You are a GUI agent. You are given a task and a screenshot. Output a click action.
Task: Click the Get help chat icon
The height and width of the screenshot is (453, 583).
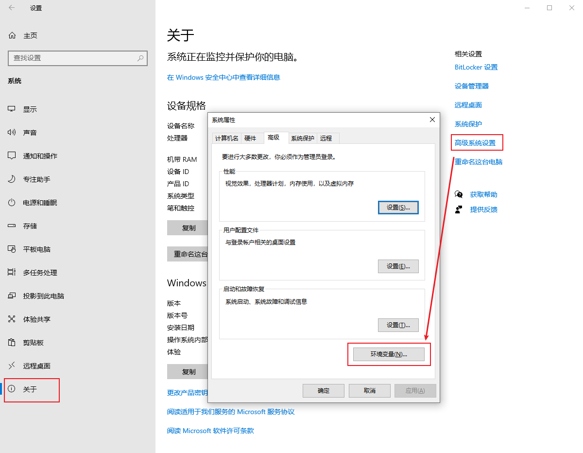(x=459, y=194)
